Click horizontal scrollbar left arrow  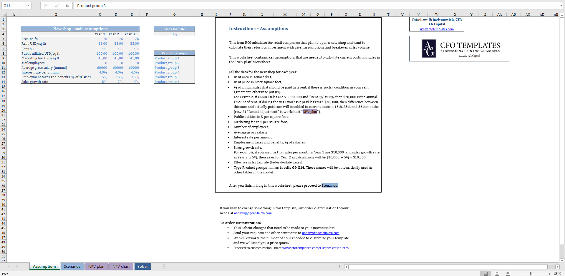pyautogui.click(x=347, y=267)
